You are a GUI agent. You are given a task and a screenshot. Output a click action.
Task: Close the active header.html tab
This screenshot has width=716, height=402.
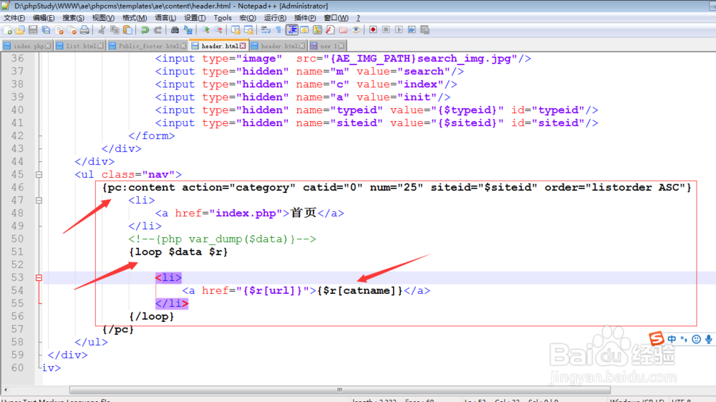pos(243,46)
